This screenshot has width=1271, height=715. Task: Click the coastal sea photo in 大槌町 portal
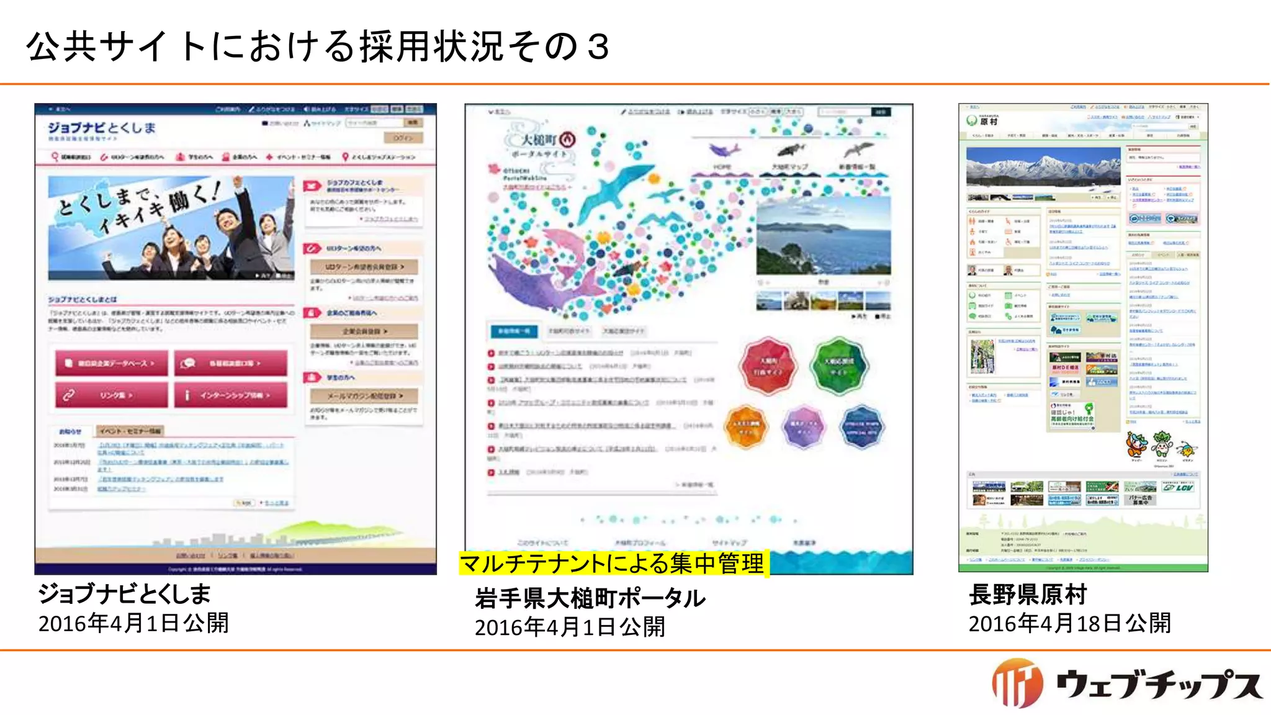tap(824, 235)
